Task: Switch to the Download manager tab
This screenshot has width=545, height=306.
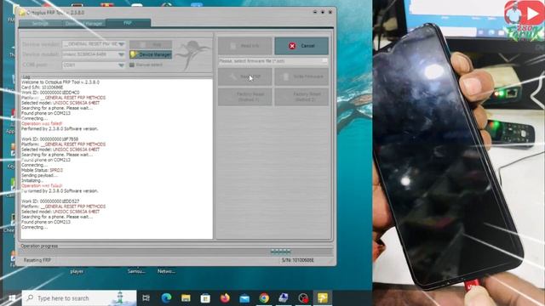Action: click(x=83, y=23)
